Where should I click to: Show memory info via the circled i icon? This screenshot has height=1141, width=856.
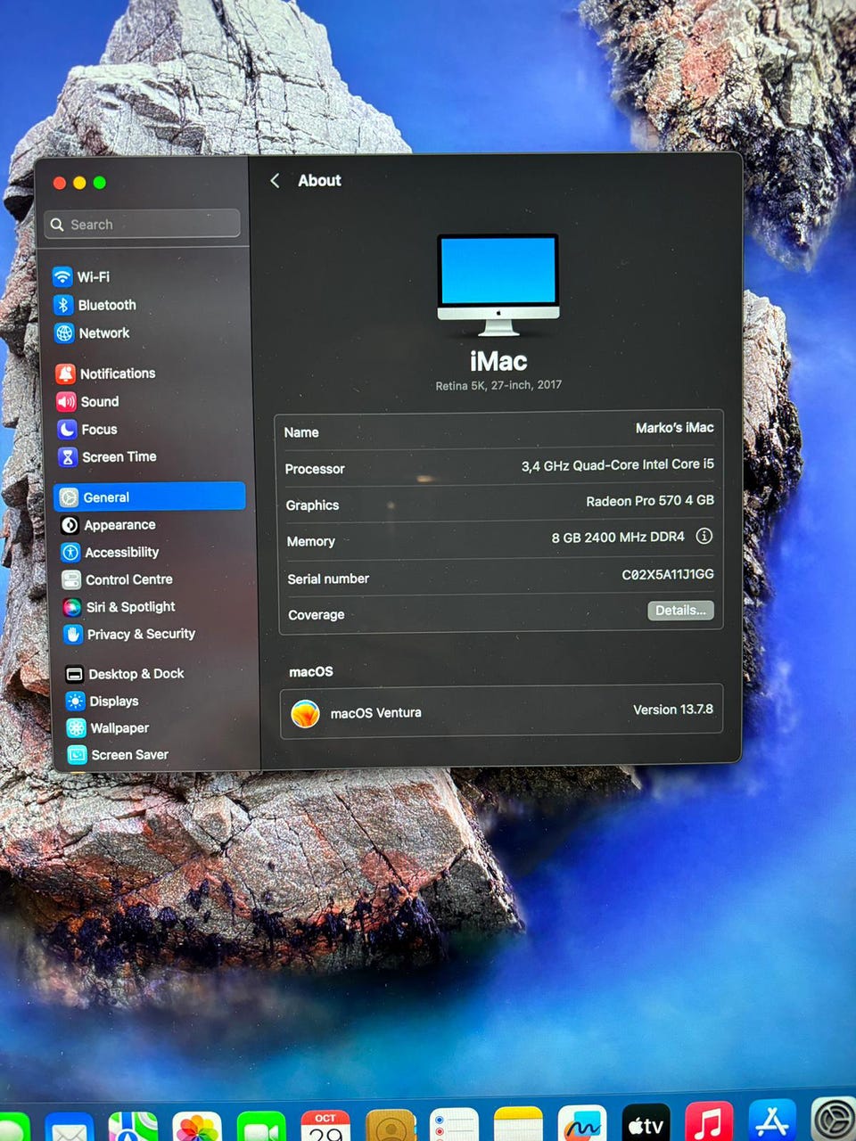pos(704,536)
